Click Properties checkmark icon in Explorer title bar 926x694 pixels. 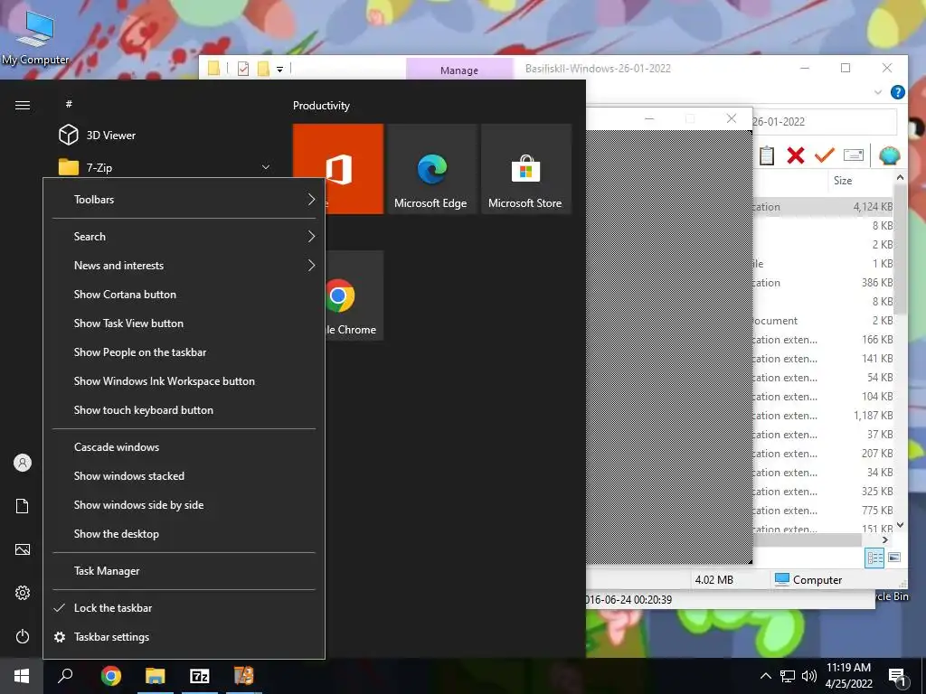click(242, 69)
